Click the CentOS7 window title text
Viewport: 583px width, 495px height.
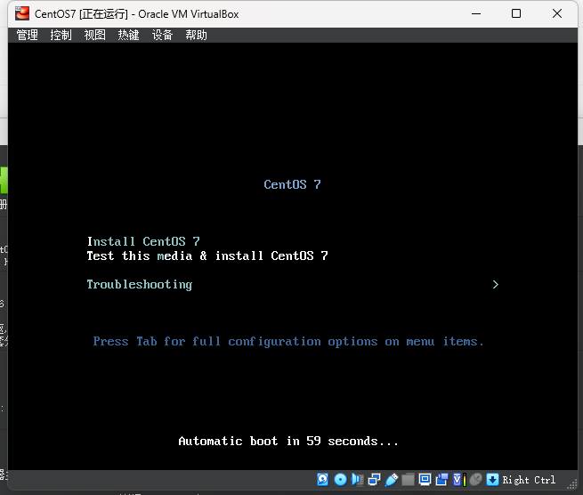137,14
